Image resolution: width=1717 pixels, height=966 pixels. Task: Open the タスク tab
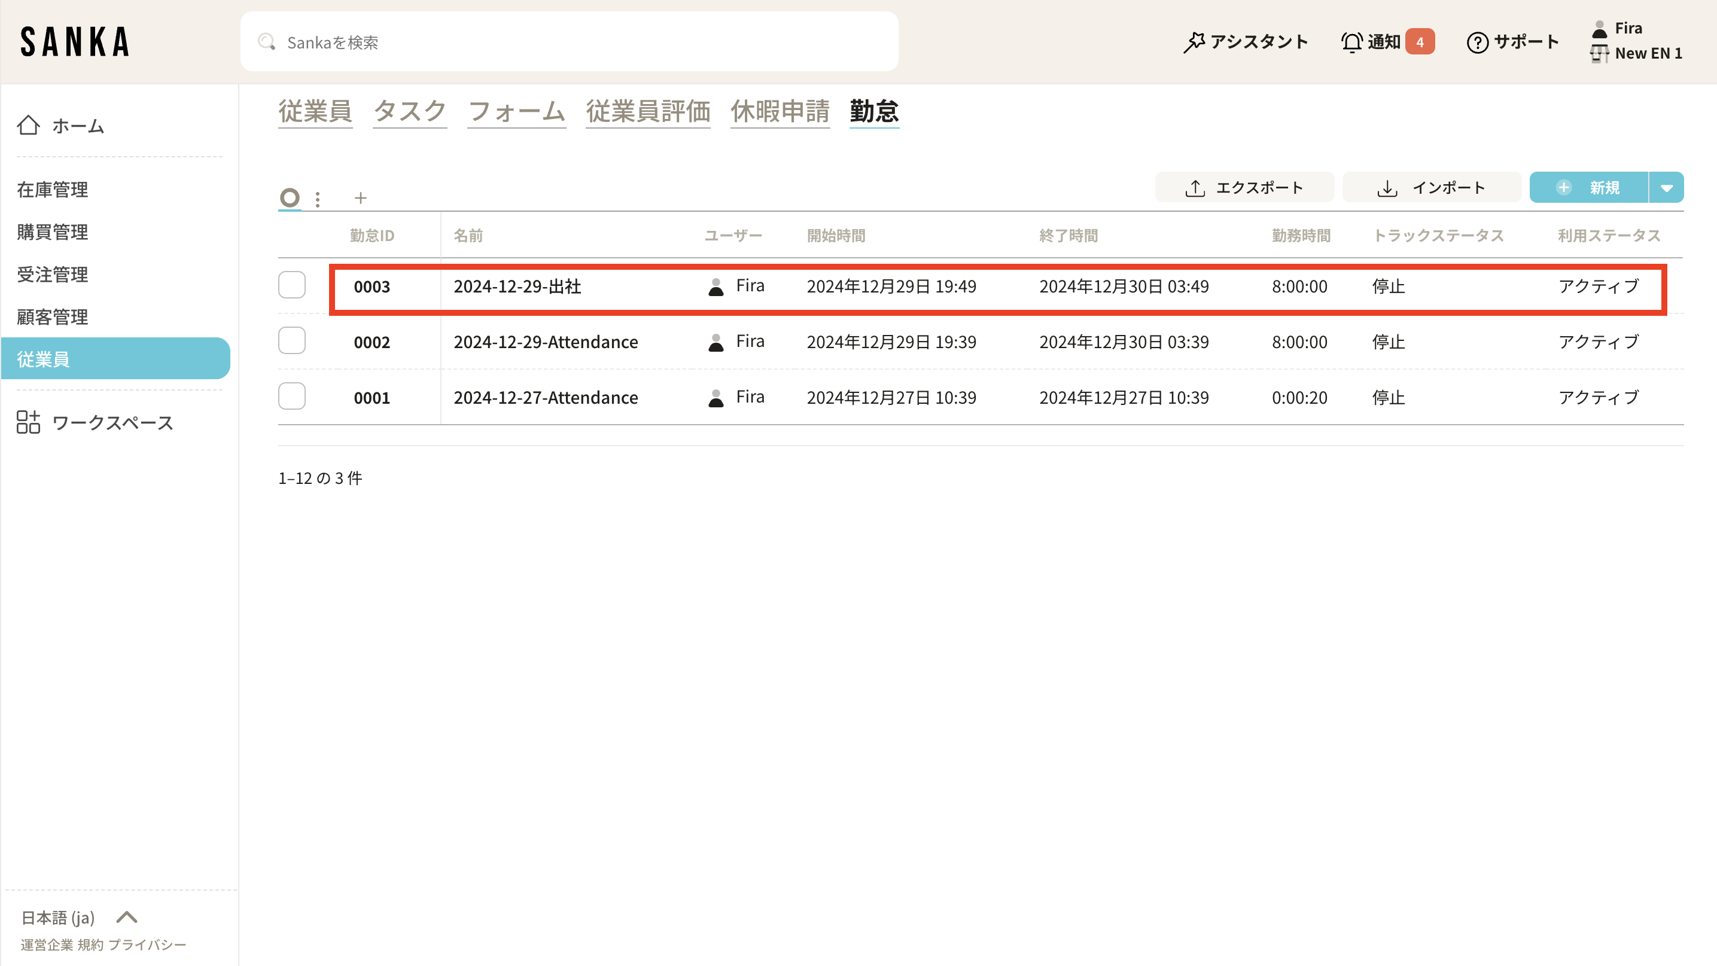(x=409, y=111)
